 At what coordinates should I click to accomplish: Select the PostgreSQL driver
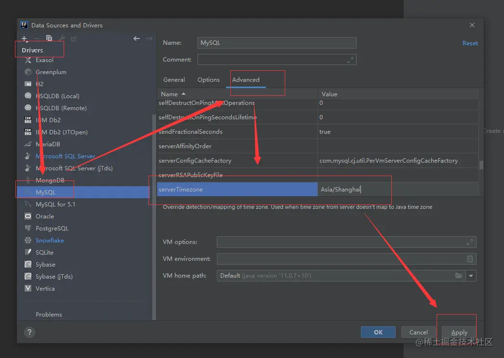tap(52, 228)
